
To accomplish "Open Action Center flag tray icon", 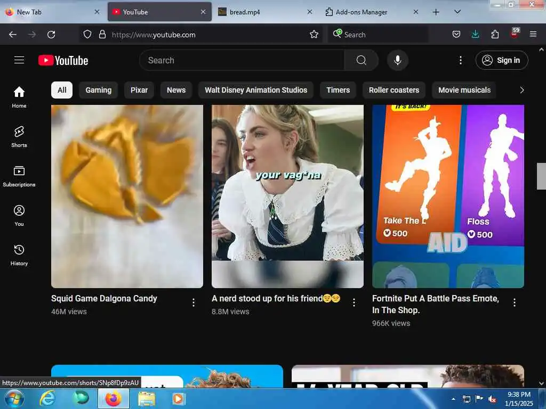I will pyautogui.click(x=479, y=399).
